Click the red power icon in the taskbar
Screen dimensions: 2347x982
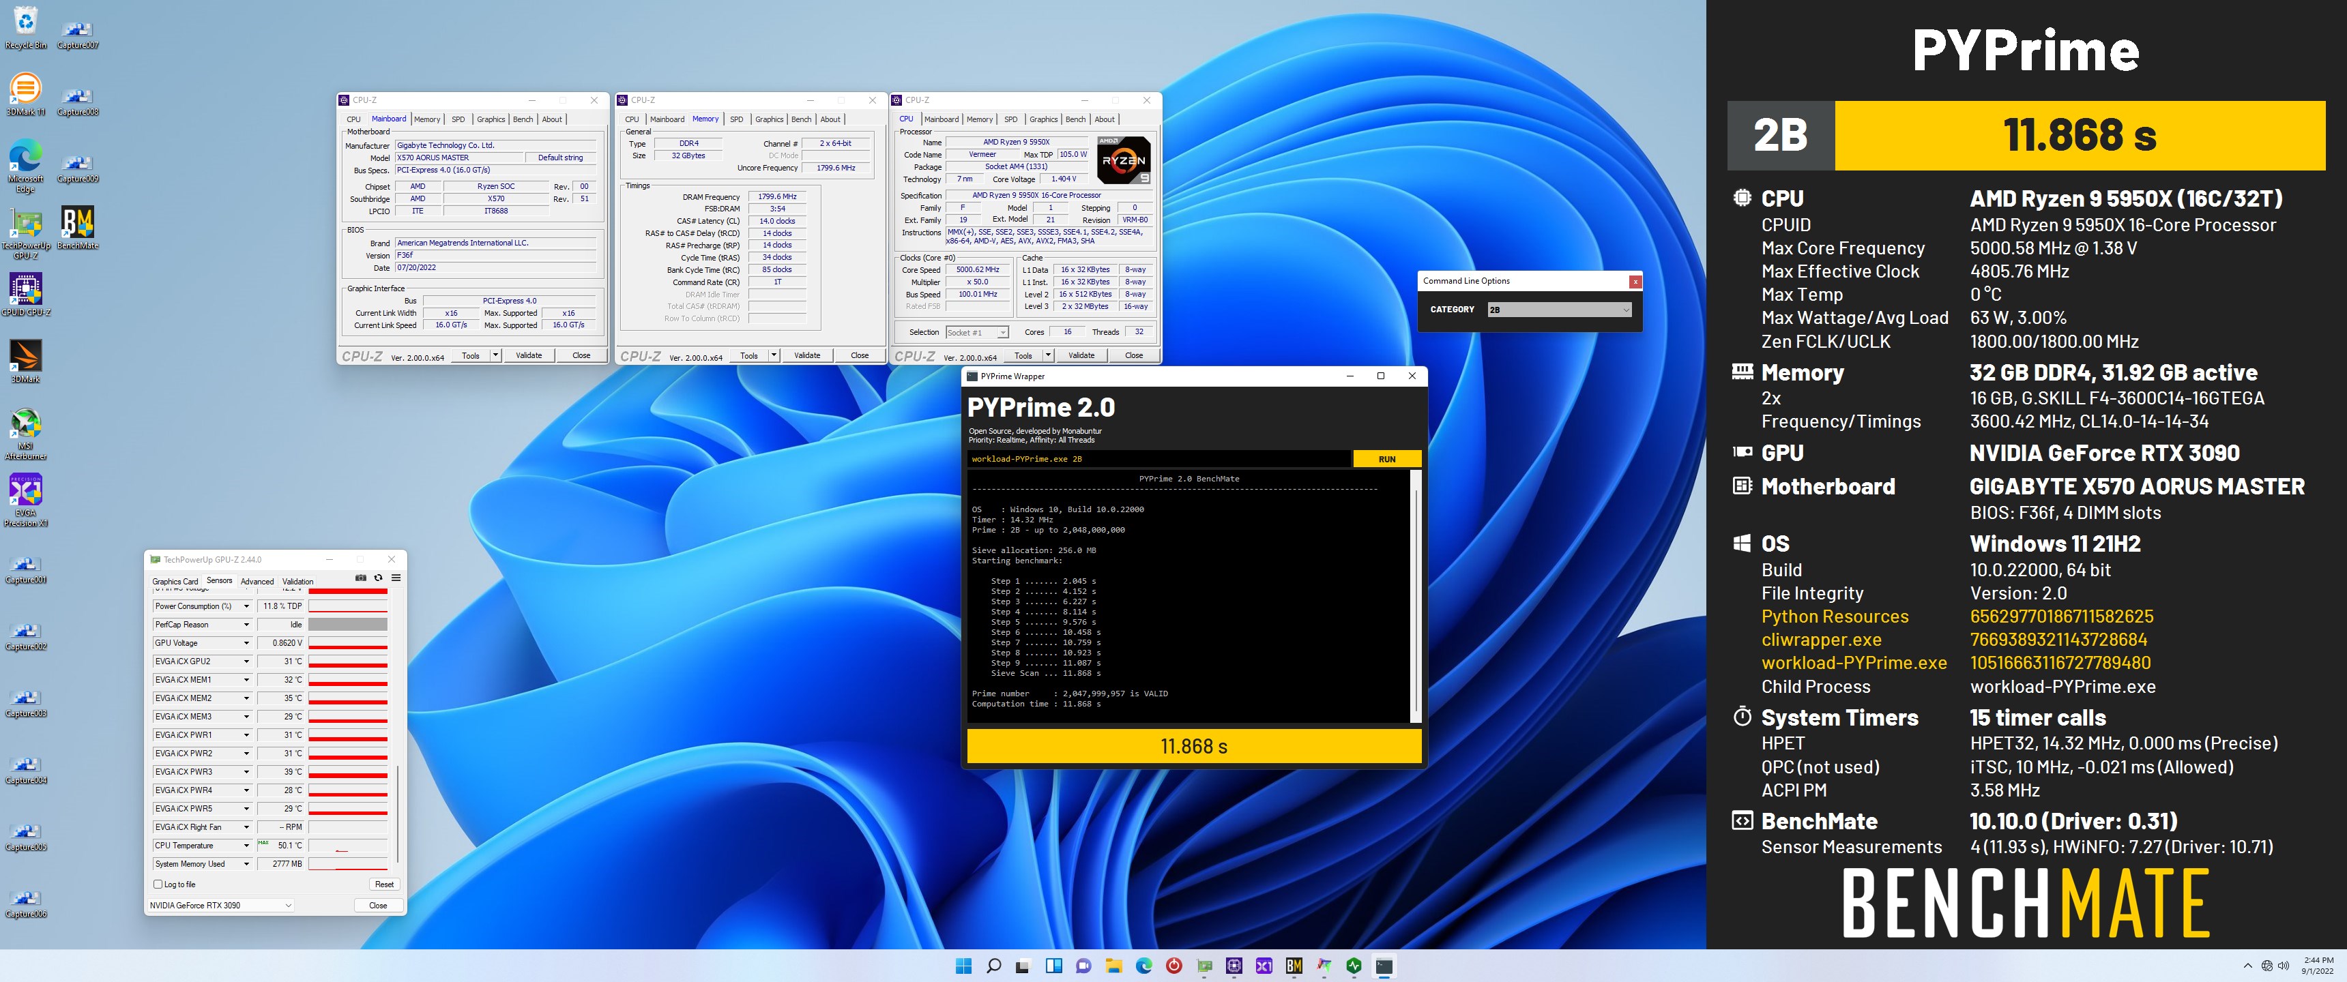[x=1173, y=966]
